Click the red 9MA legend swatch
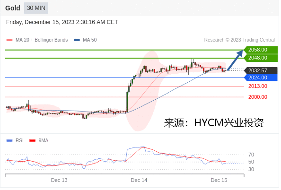Viewport: 281px width, 190px height. click(x=33, y=141)
